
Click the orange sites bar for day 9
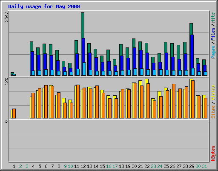point(65,110)
